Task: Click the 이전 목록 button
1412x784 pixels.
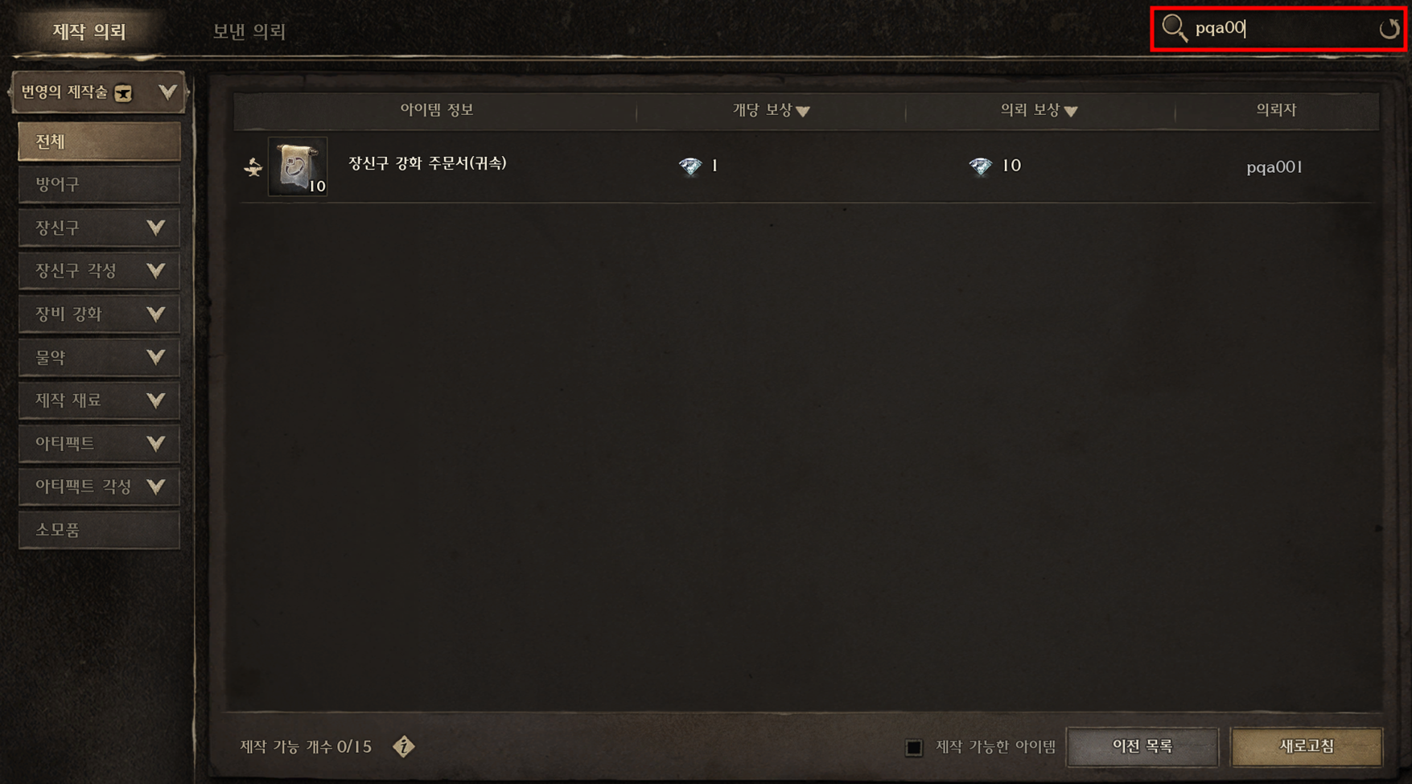Action: 1142,747
